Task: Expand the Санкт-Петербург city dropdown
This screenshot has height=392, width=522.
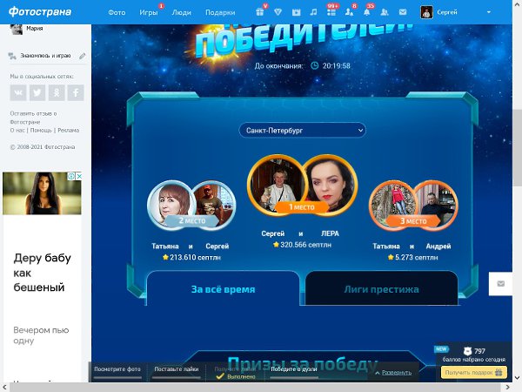Action: coord(303,130)
